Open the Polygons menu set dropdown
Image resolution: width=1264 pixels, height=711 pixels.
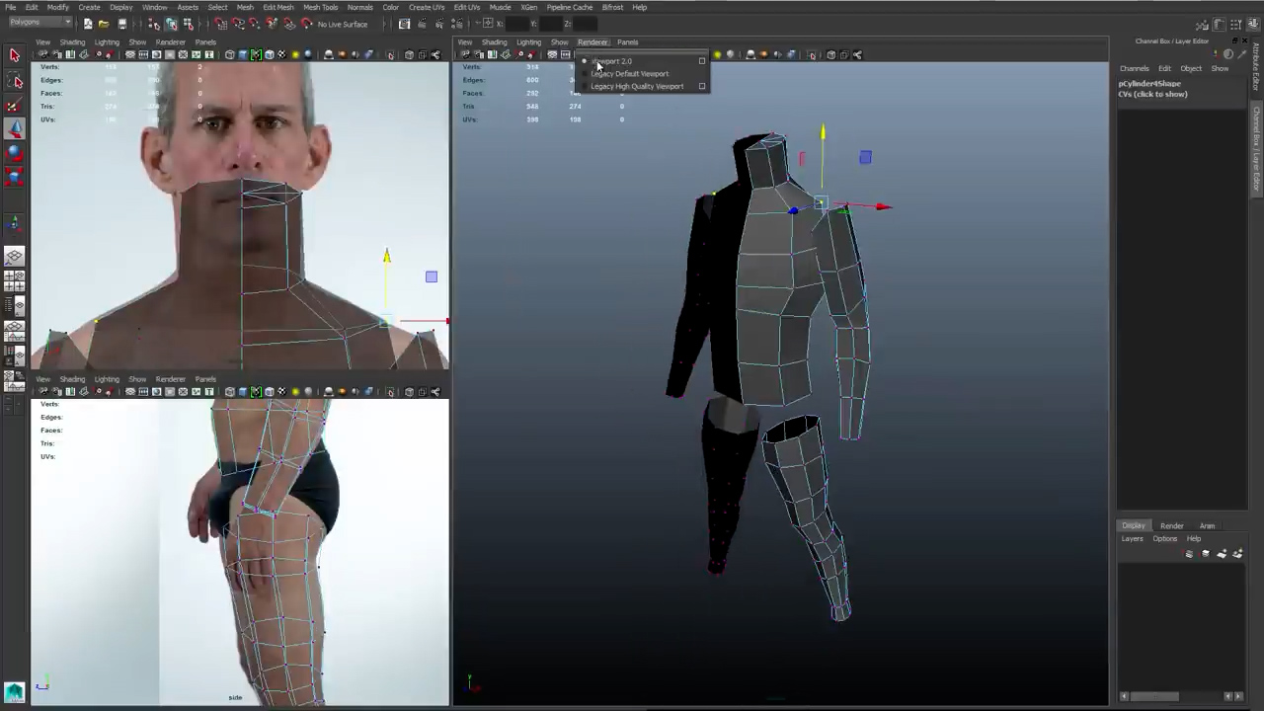click(x=39, y=22)
